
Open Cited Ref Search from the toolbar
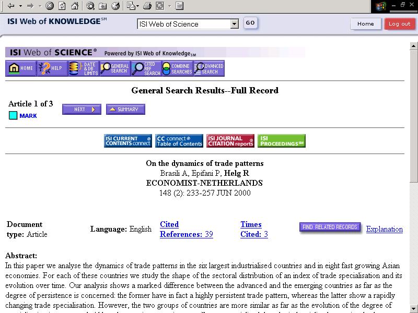point(146,69)
